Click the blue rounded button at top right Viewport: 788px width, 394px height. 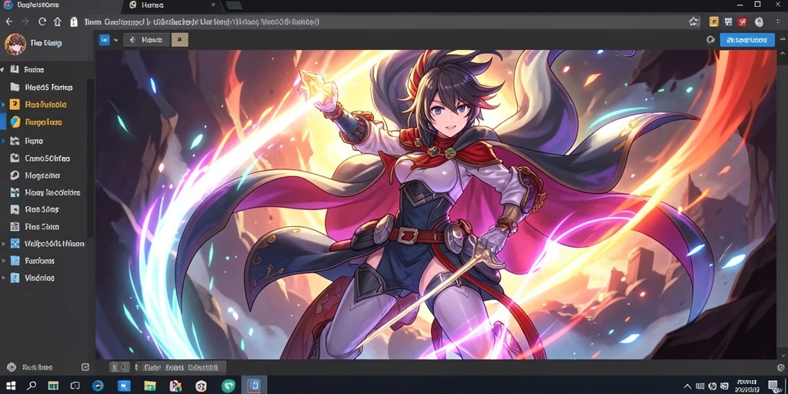746,40
